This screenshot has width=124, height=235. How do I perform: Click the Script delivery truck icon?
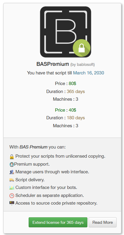coord(12,180)
